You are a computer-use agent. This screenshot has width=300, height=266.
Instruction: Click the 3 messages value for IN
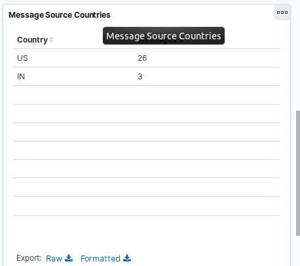tap(140, 77)
